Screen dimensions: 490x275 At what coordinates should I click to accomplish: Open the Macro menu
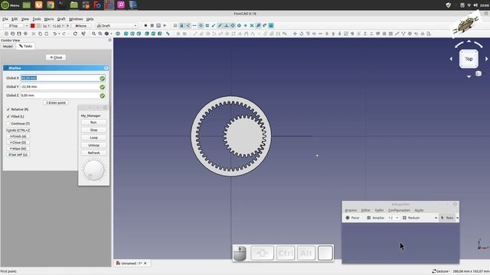tap(49, 19)
